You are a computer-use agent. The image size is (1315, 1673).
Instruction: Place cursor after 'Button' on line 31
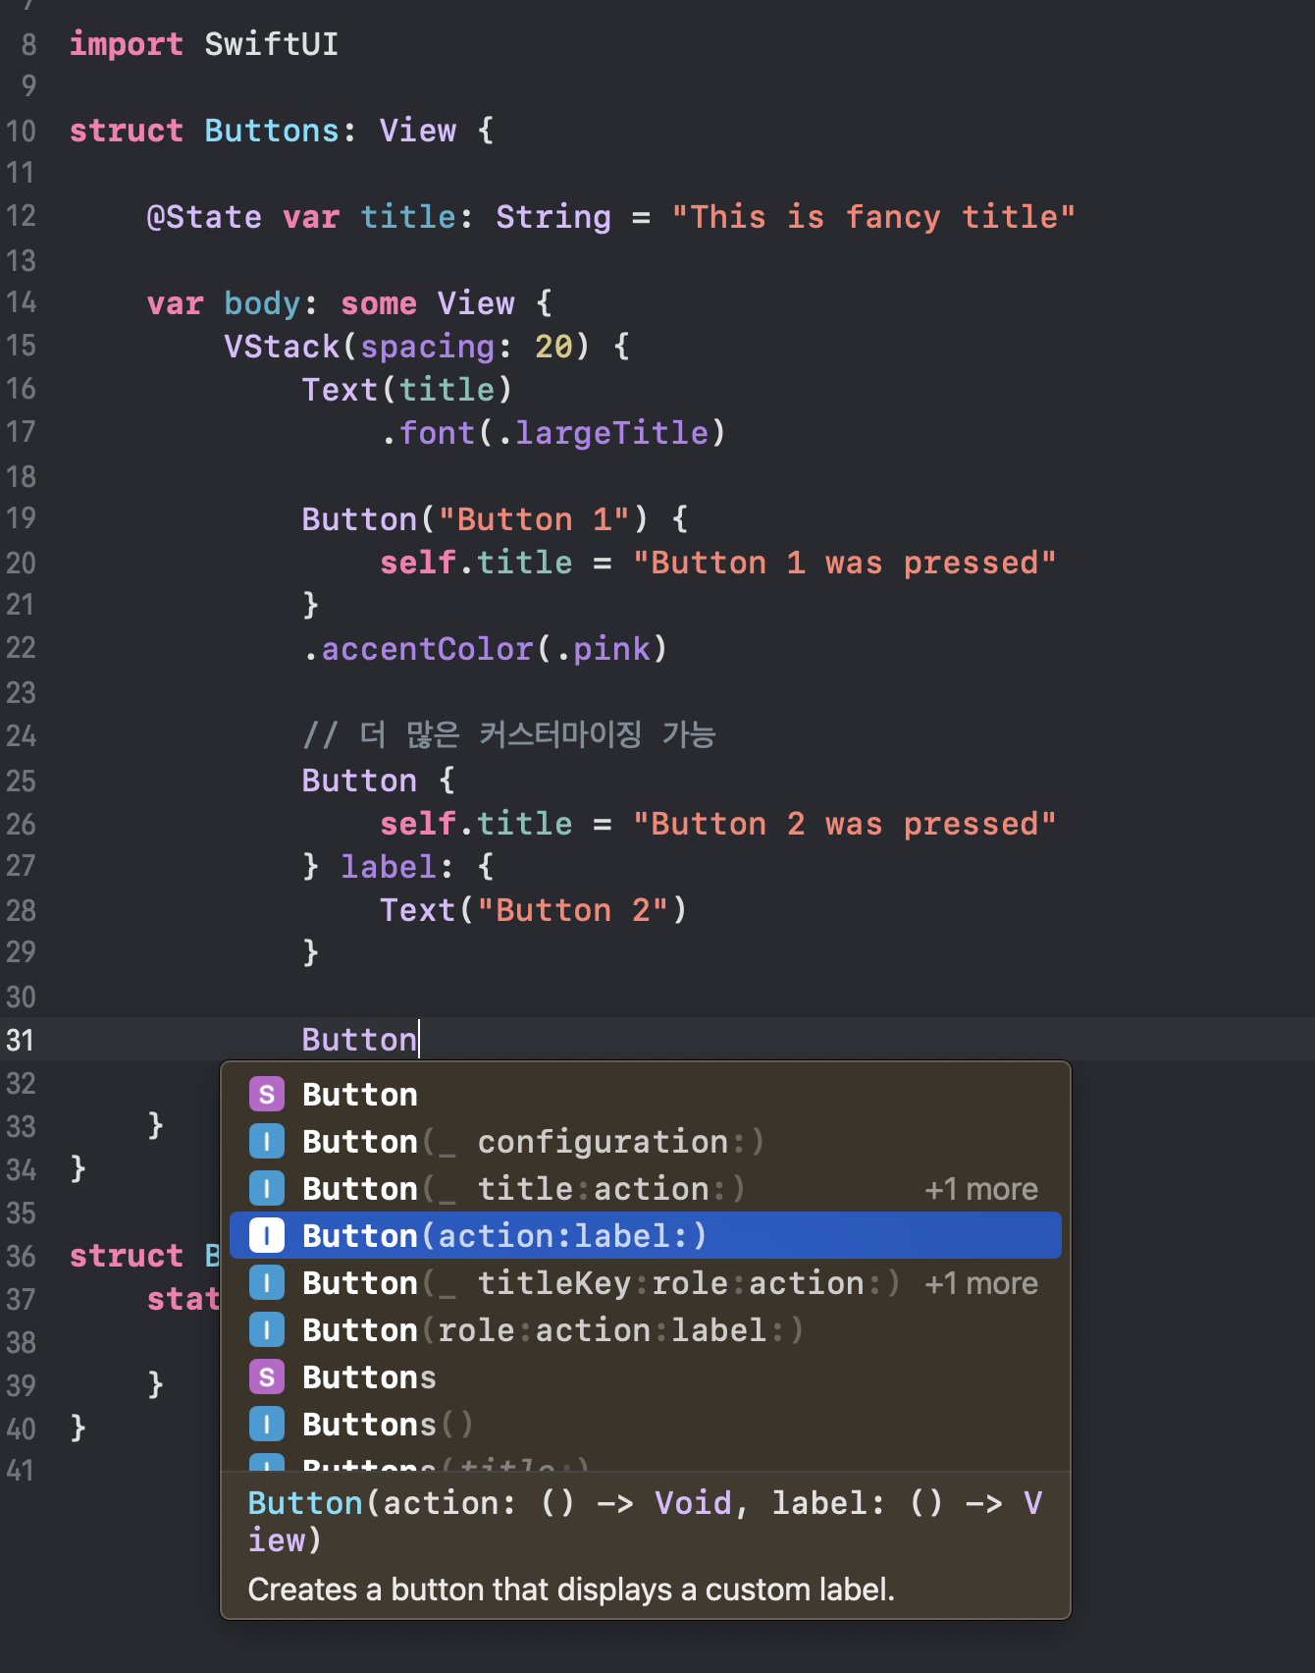tap(418, 1040)
